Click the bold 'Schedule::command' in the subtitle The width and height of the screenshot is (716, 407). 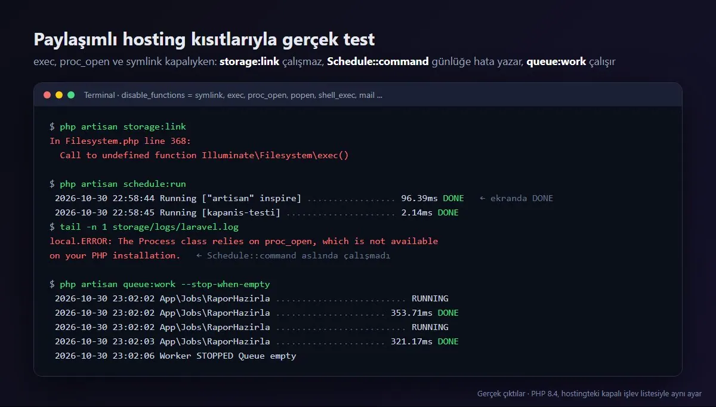click(x=378, y=61)
